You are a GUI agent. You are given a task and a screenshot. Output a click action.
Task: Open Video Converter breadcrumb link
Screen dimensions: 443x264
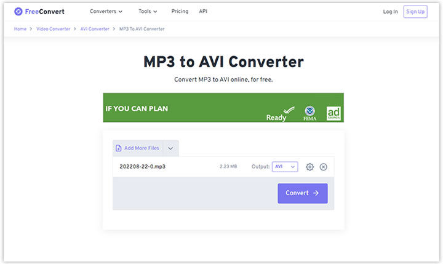(53, 29)
